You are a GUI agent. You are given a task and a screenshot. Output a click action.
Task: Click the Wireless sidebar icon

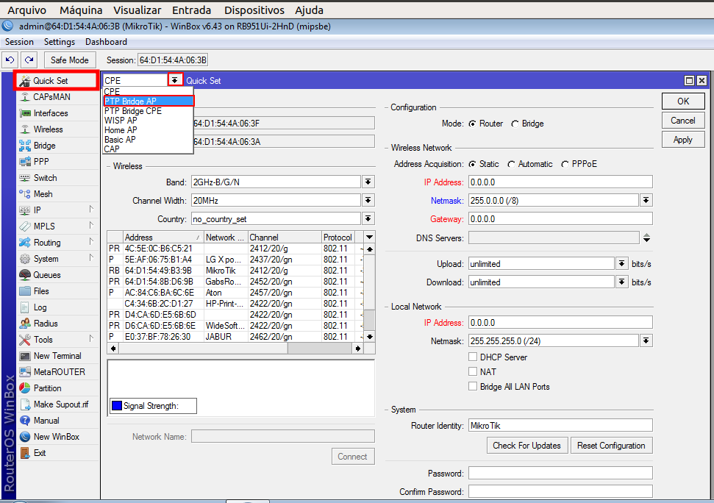25,129
